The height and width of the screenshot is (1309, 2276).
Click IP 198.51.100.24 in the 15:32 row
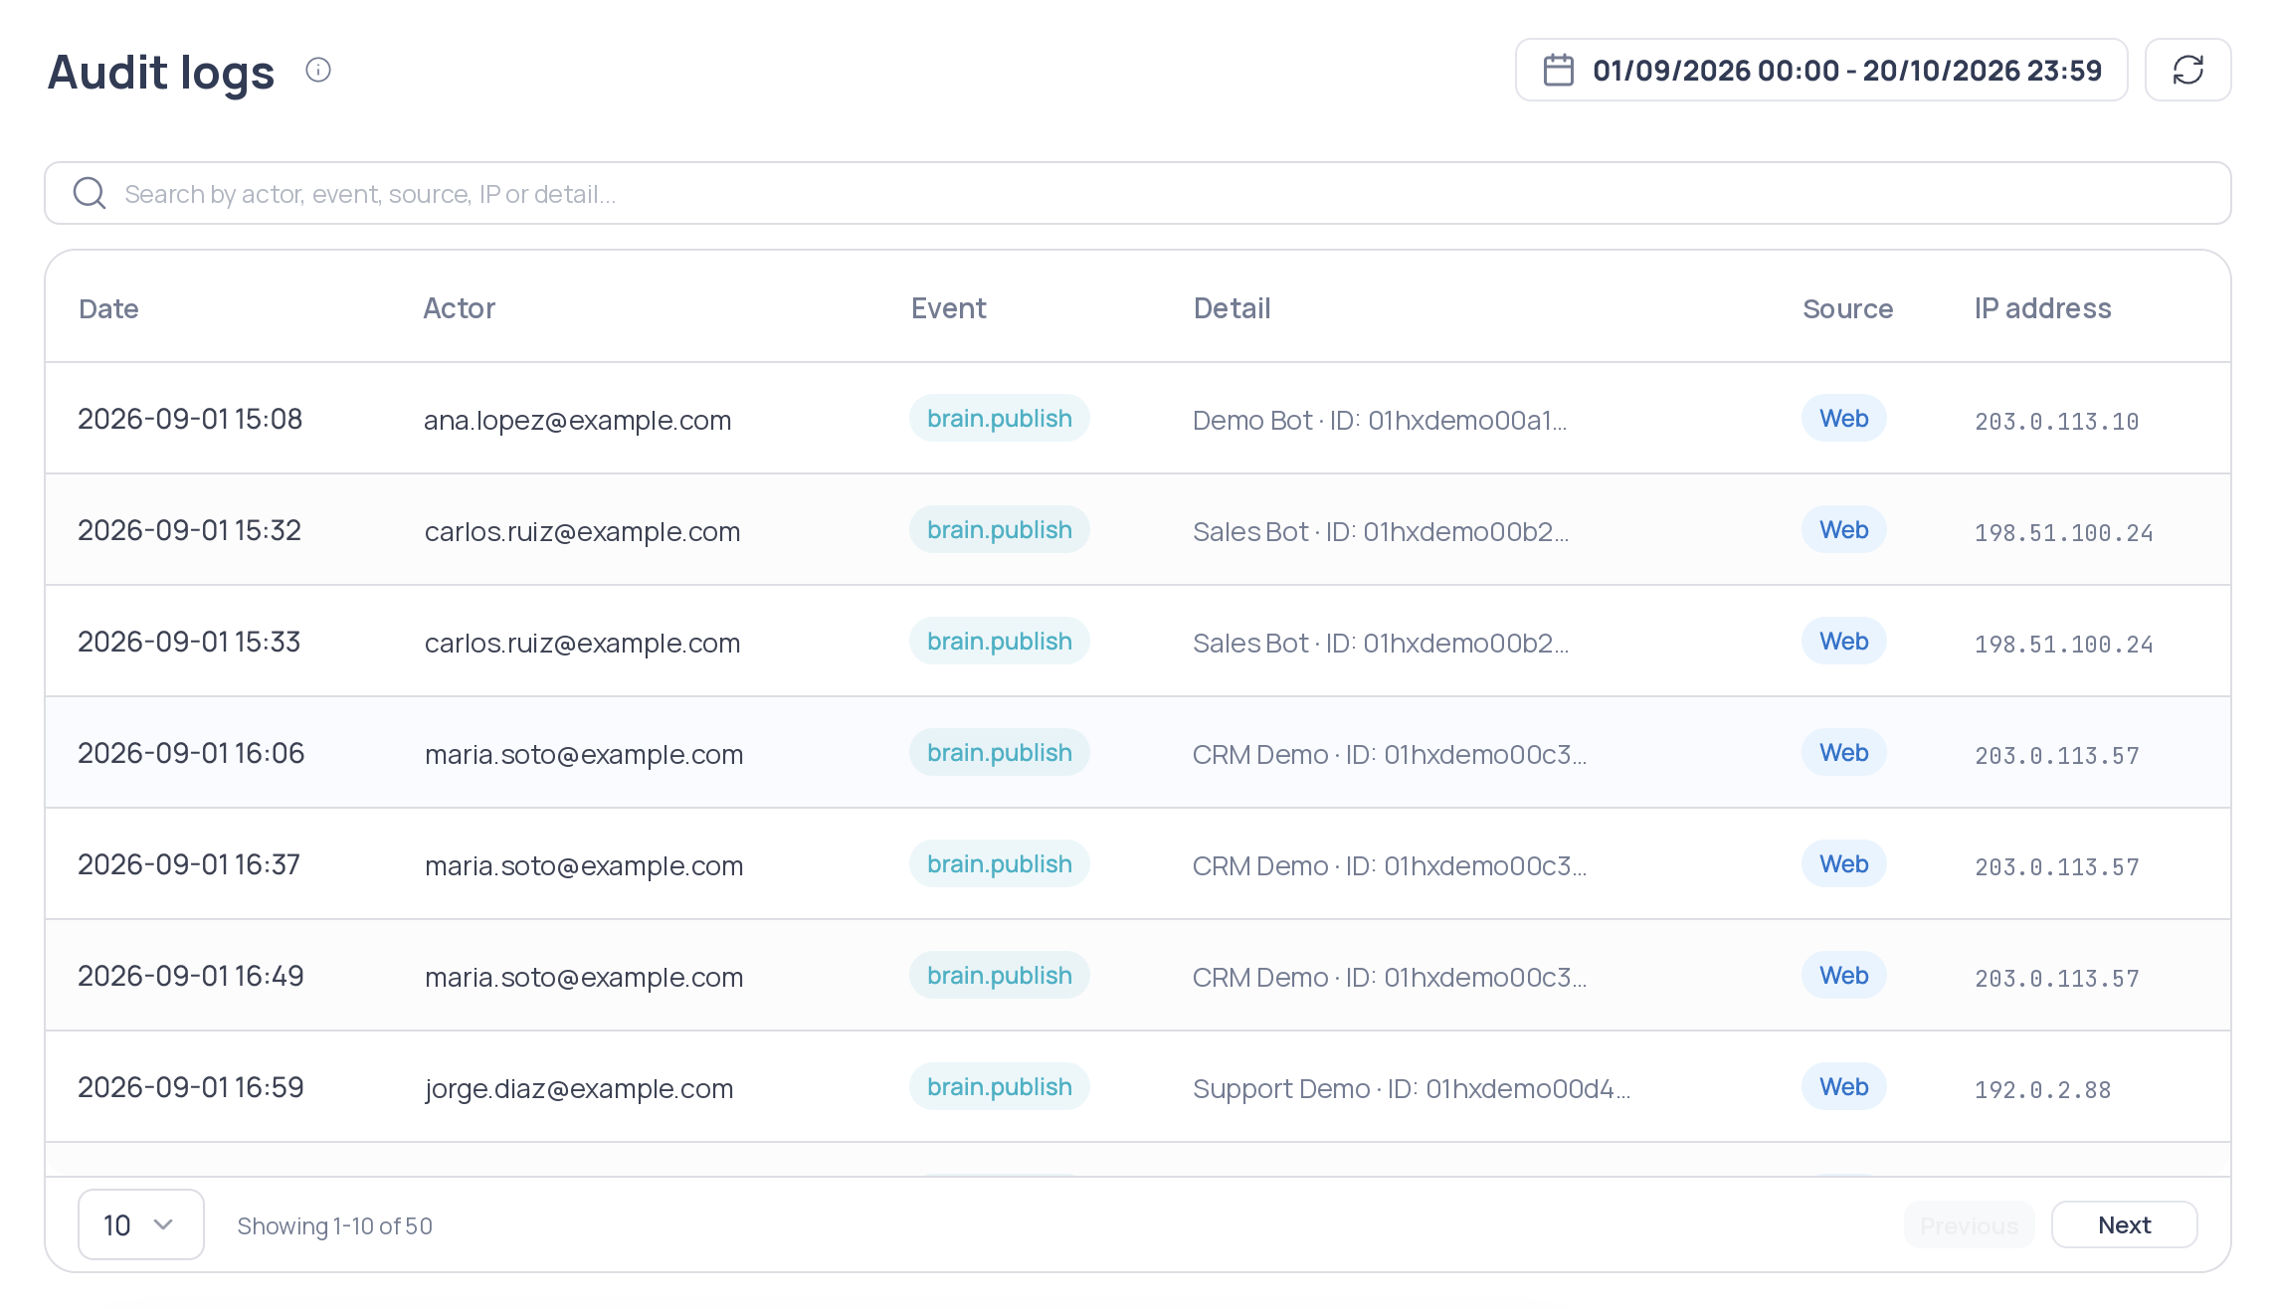pyautogui.click(x=2063, y=532)
